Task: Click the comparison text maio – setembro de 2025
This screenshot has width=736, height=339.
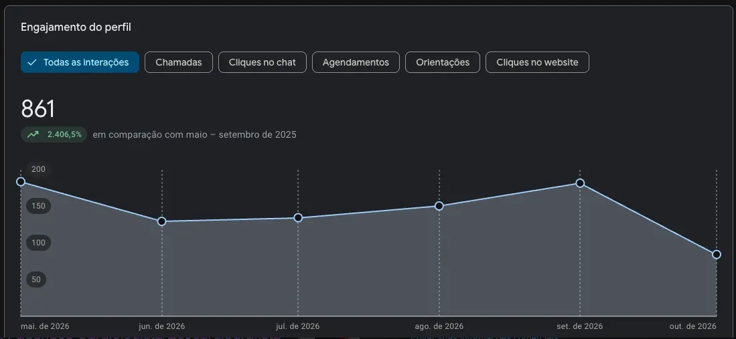Action: point(194,134)
